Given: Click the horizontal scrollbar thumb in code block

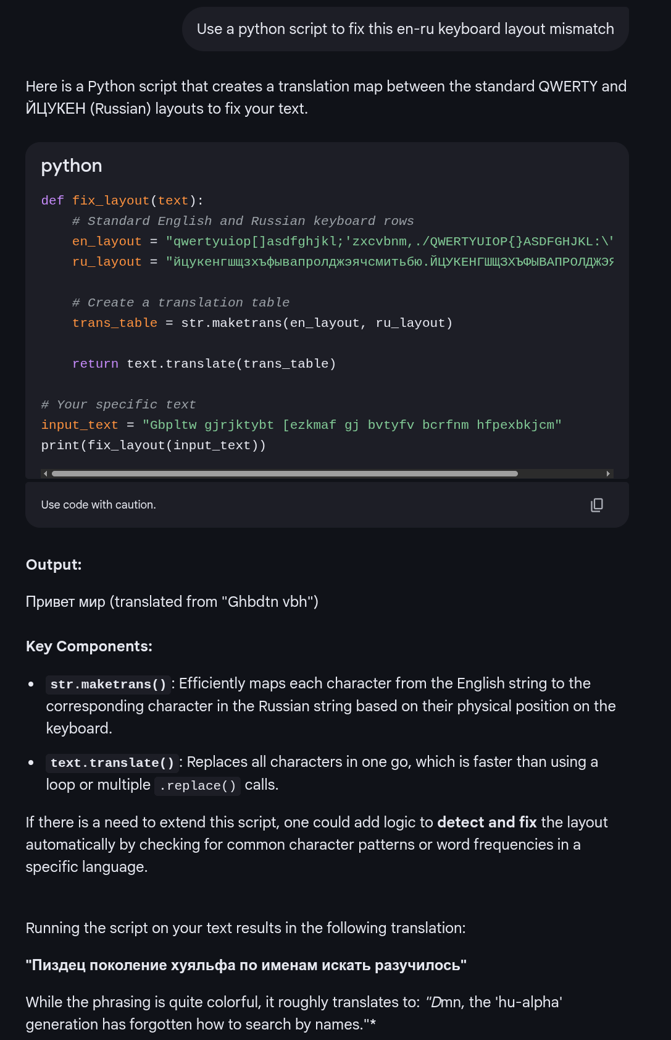Looking at the screenshot, I should [x=285, y=474].
